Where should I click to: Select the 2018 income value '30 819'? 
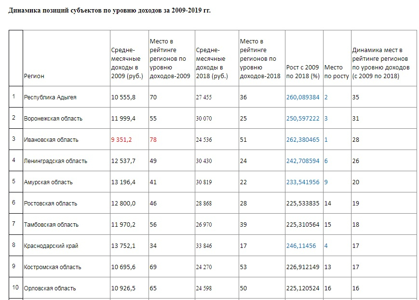click(203, 182)
